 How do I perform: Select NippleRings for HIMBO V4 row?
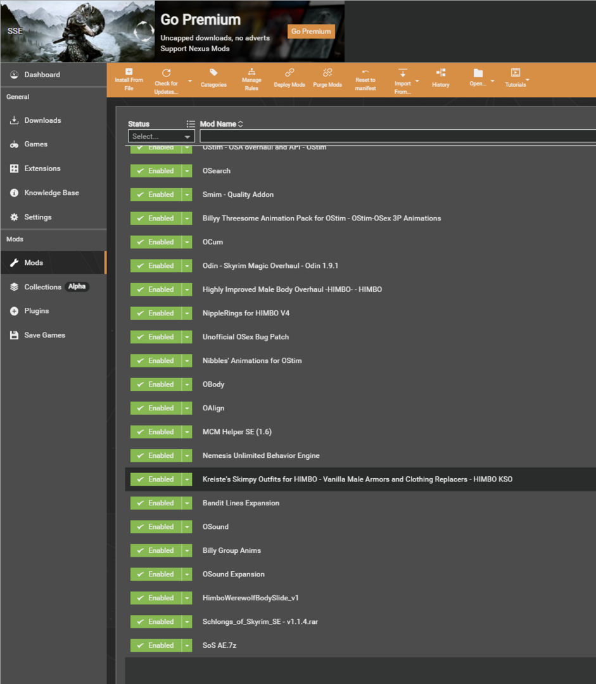tap(360, 313)
